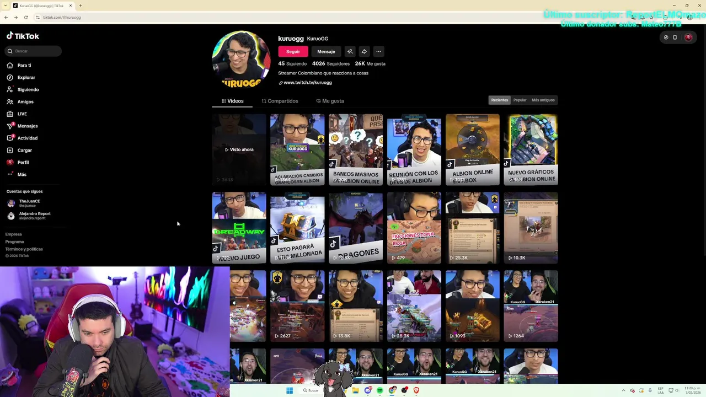The height and width of the screenshot is (397, 706).
Task: Open Mensajes in the sidebar
Action: (27, 126)
